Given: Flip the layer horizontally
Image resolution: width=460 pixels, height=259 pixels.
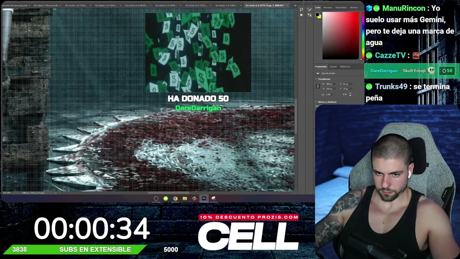Looking at the screenshot, I should click(344, 94).
